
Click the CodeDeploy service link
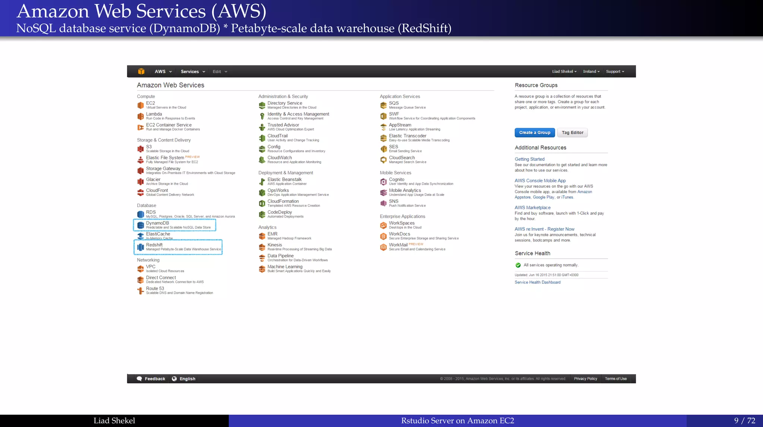coord(280,212)
